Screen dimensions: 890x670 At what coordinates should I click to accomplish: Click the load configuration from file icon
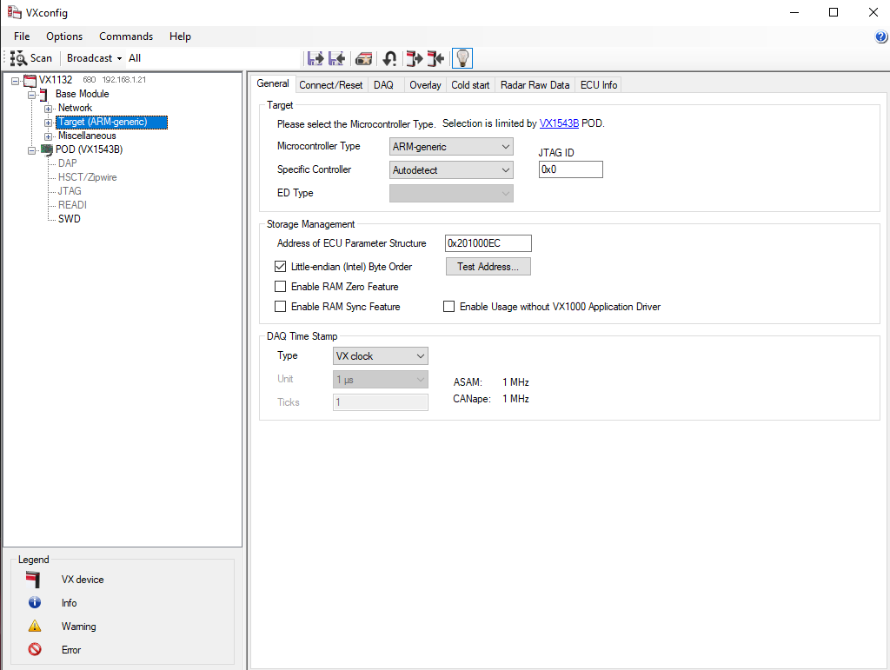(337, 58)
